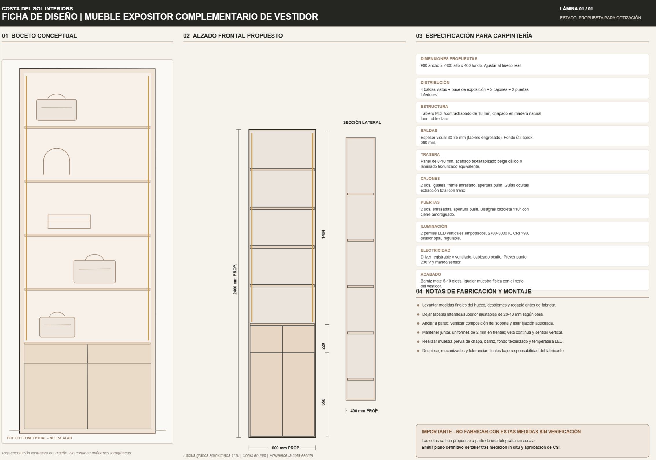The width and height of the screenshot is (656, 460).
Task: Click the left drawer in the frontal elevation
Action: tap(266, 339)
